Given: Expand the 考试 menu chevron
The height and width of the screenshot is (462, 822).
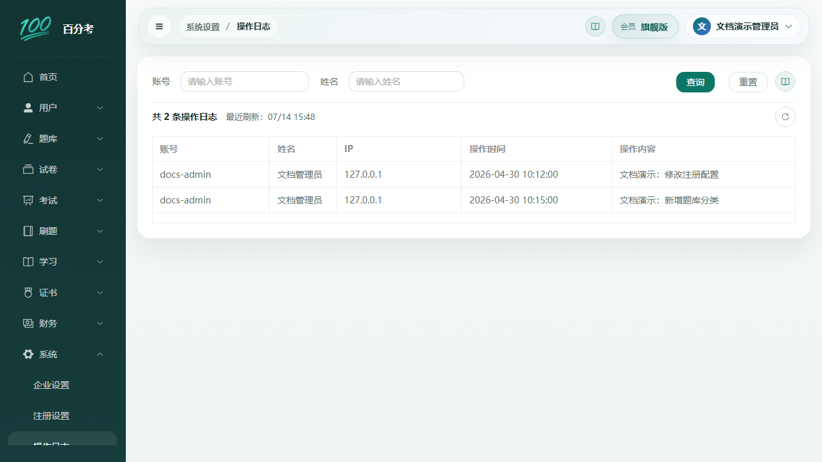Looking at the screenshot, I should tap(100, 200).
